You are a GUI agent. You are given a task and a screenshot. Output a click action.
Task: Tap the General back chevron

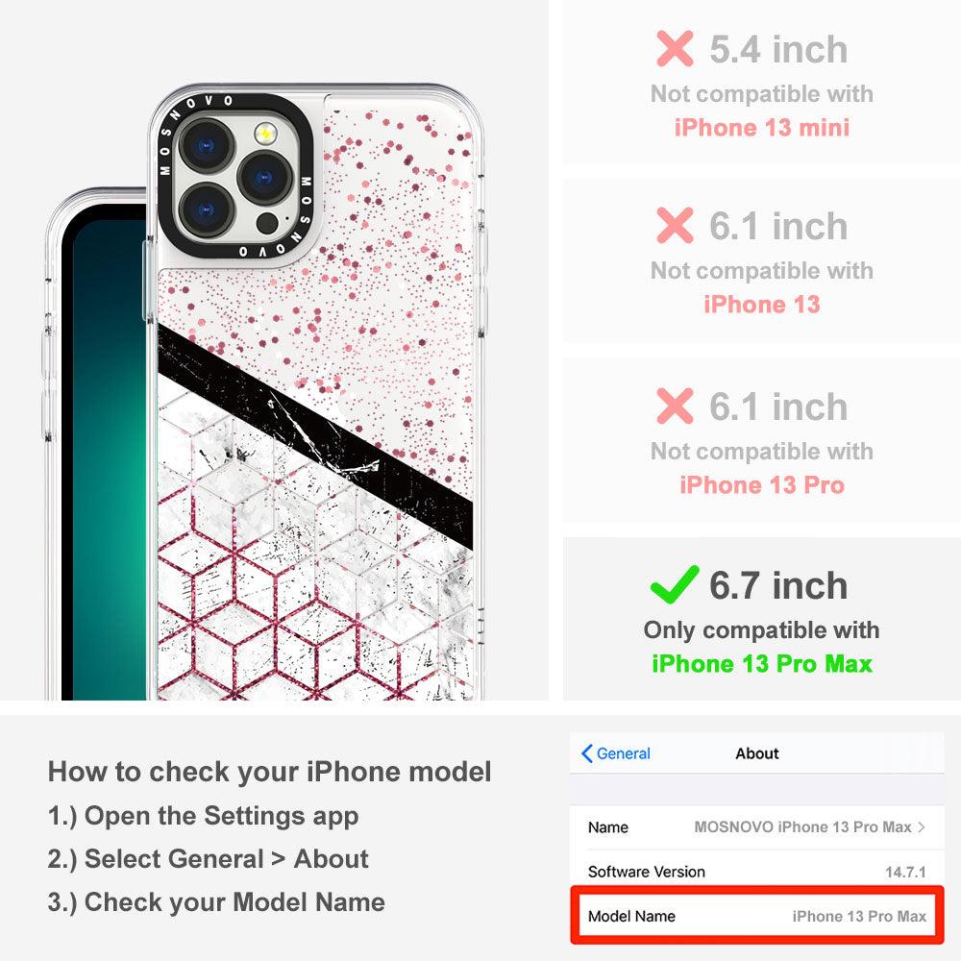point(586,753)
